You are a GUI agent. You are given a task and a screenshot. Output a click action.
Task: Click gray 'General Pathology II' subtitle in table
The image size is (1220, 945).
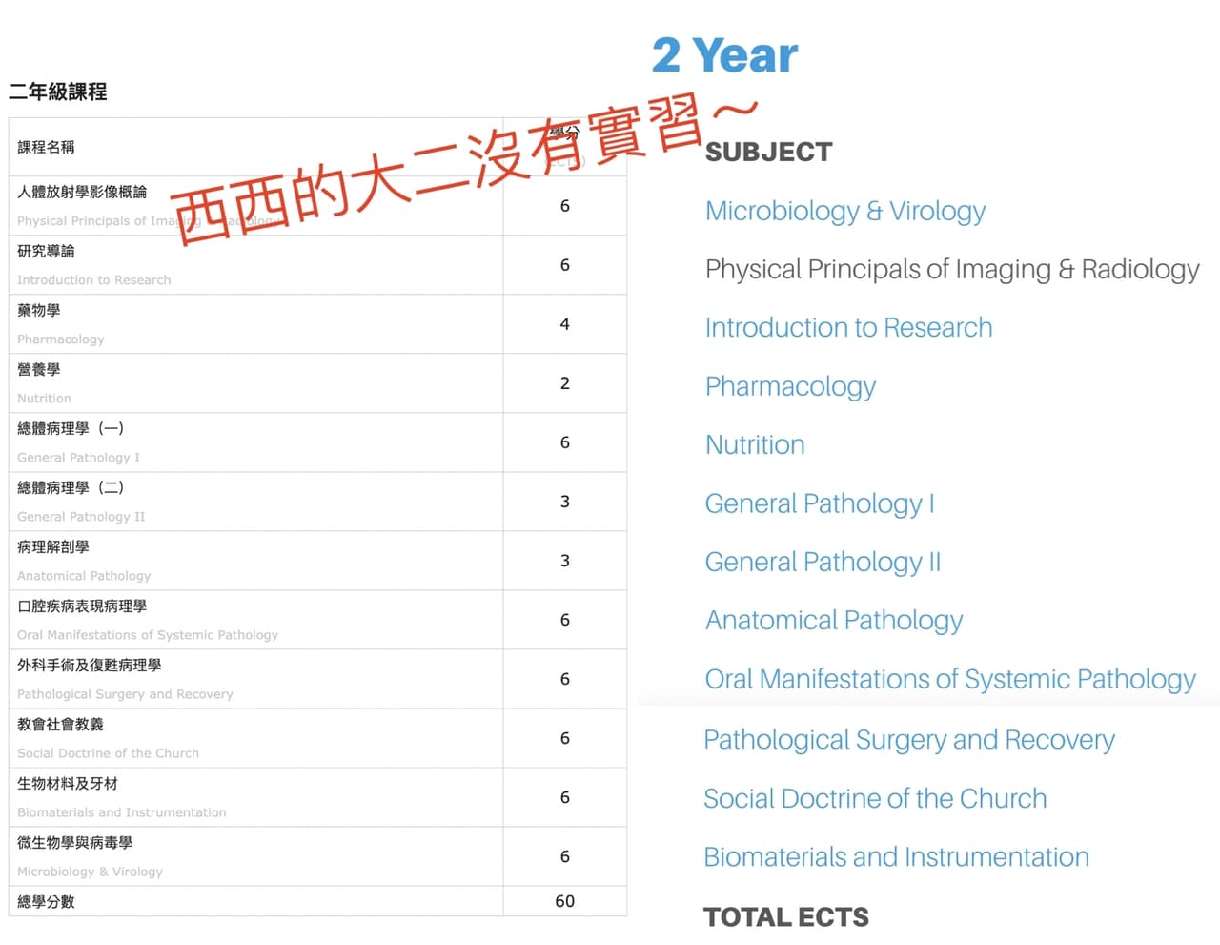[81, 517]
